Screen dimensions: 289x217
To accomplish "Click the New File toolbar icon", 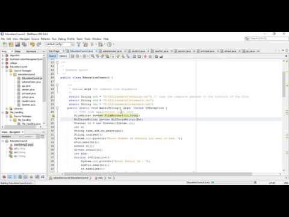I will (x=5, y=45).
